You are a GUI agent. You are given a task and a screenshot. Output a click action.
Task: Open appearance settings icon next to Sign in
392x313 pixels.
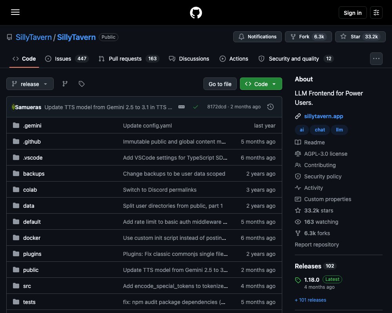(376, 13)
